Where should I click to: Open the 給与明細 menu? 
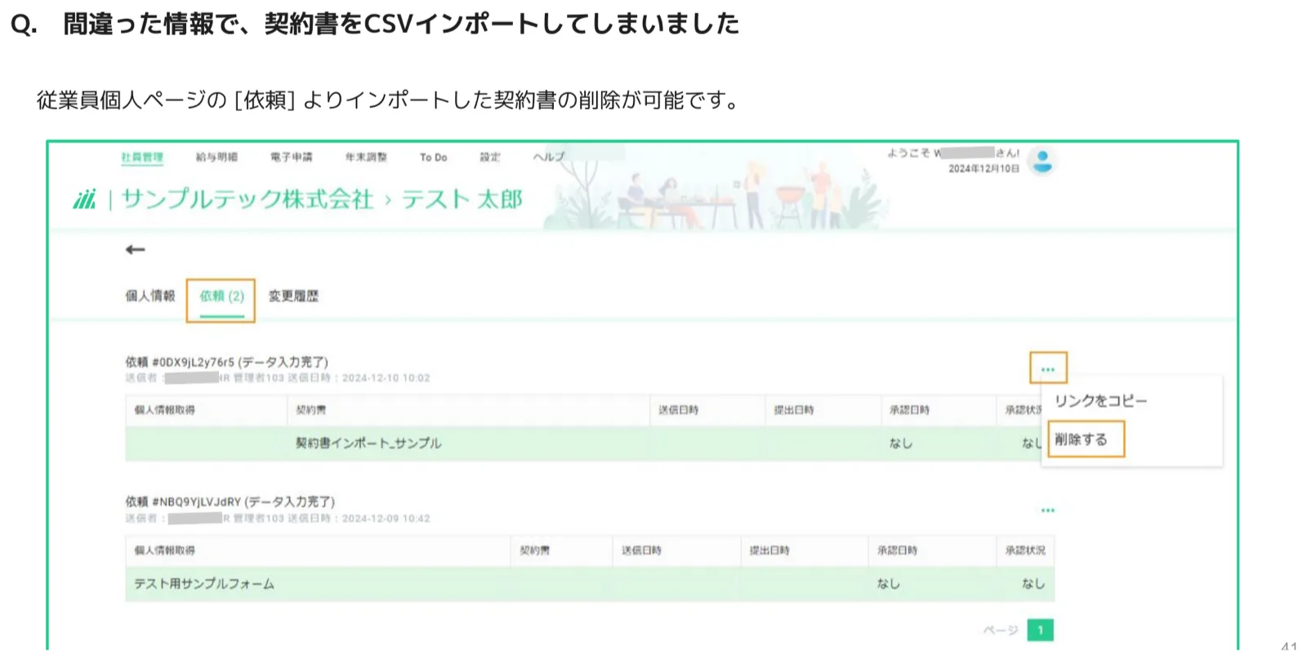point(216,157)
